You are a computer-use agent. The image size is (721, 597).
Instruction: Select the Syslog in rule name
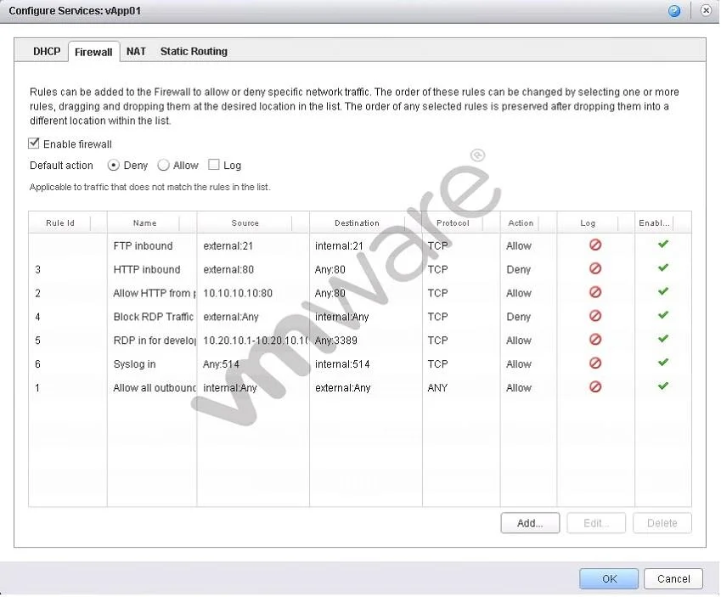[134, 364]
